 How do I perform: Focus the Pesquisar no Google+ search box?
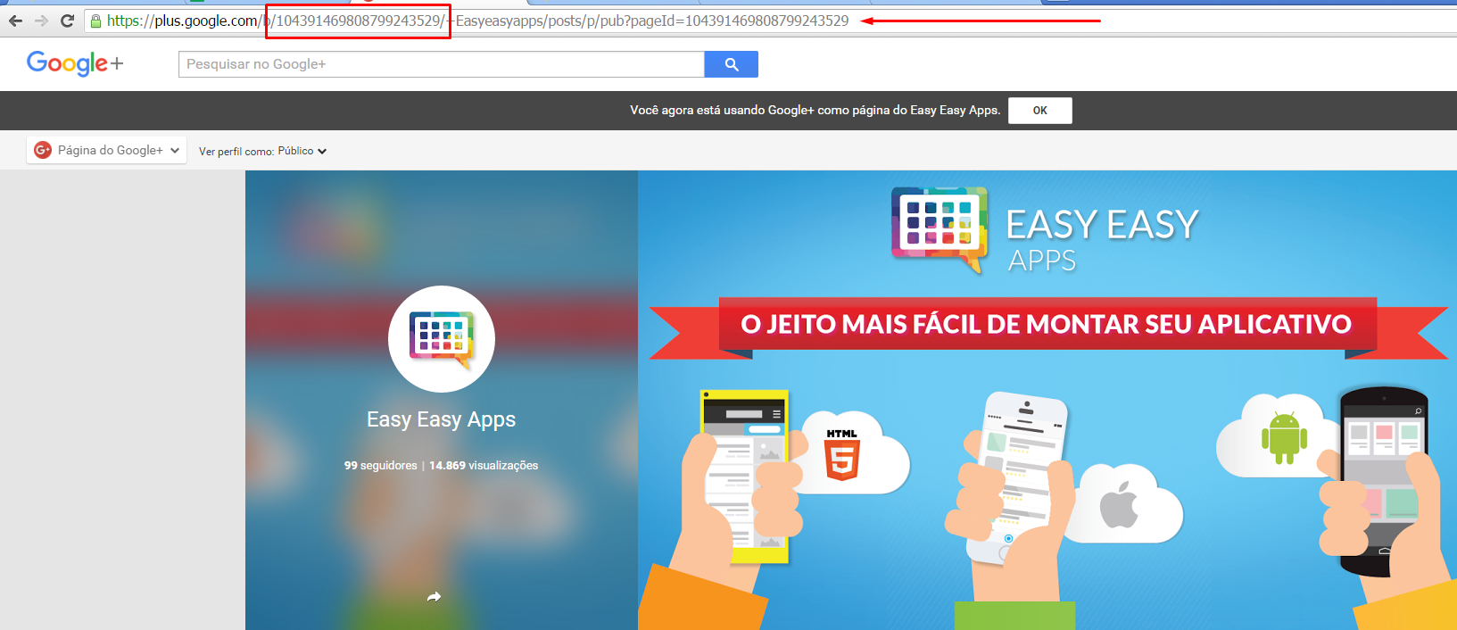pos(442,64)
